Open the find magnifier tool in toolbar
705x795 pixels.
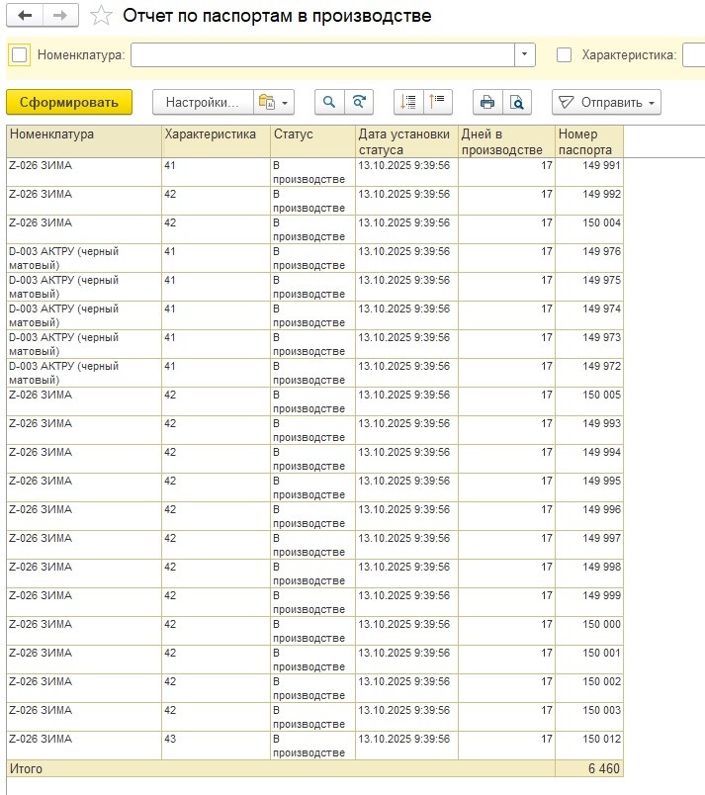tap(329, 102)
